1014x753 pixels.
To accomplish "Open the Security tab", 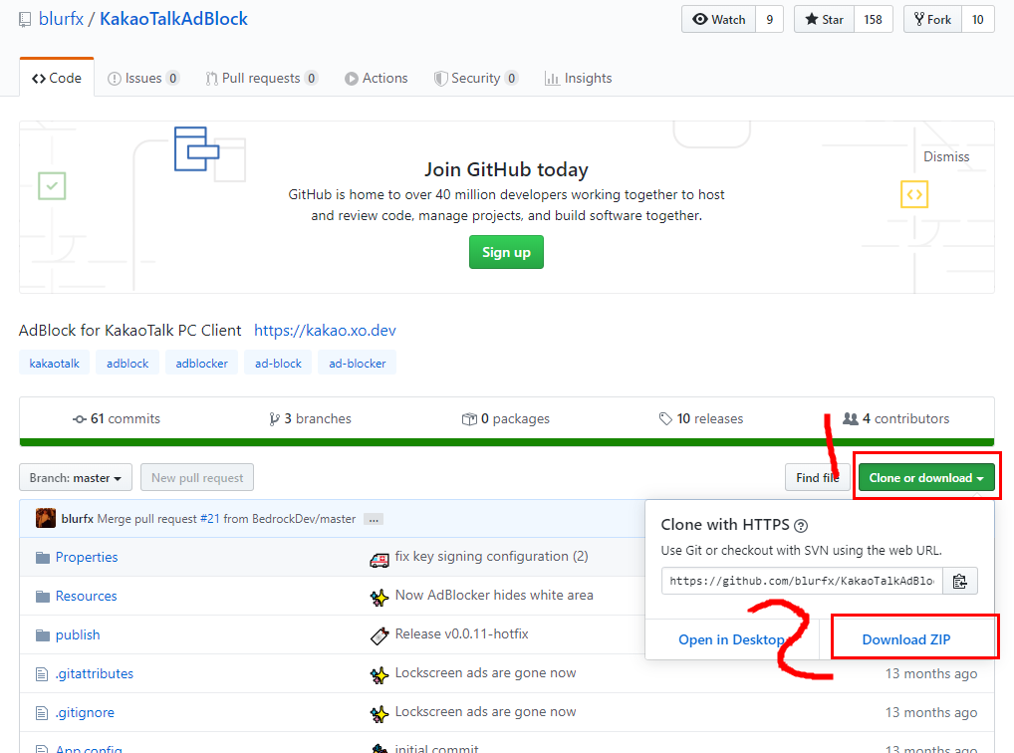I will click(476, 79).
